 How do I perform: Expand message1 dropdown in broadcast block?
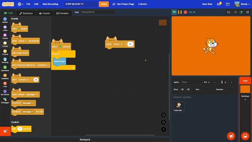tap(28, 103)
